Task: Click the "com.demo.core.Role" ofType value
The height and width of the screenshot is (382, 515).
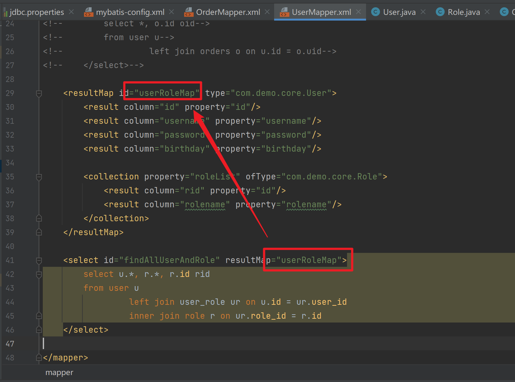Action: point(332,177)
